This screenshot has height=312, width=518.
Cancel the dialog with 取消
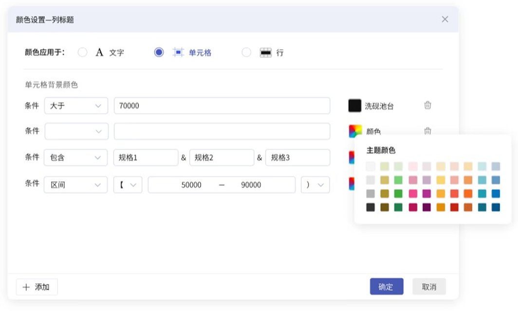click(x=429, y=287)
